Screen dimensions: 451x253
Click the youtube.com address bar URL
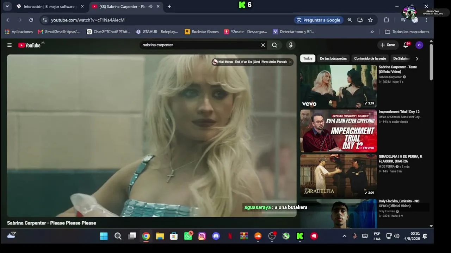88,20
